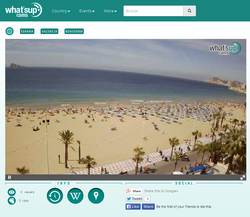Click the Facebook Like button

click(133, 207)
